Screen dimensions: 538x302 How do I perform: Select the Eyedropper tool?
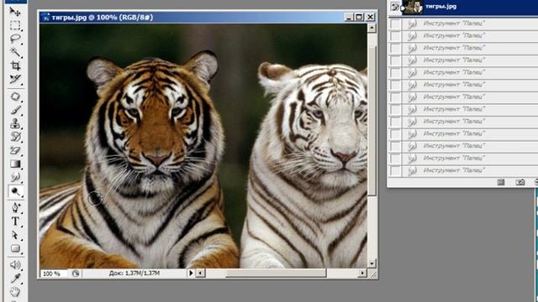[x=15, y=279]
